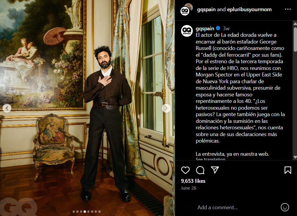297x216 pixels.
Task: Click gqspain username above the caption
Action: tap(205, 29)
